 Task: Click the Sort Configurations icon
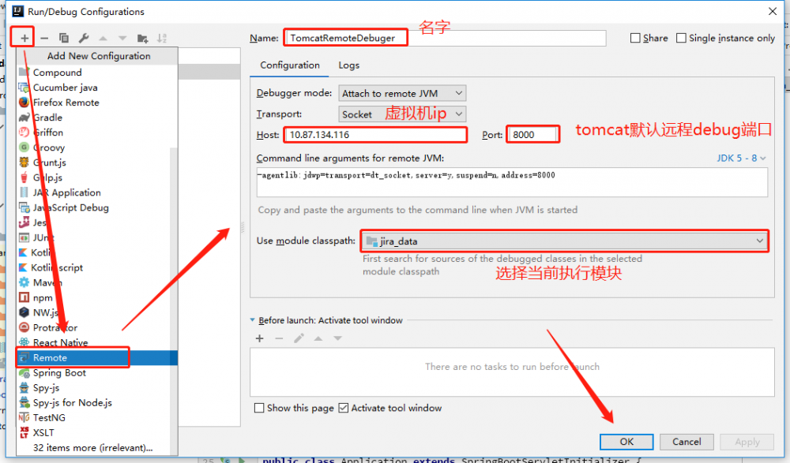162,37
